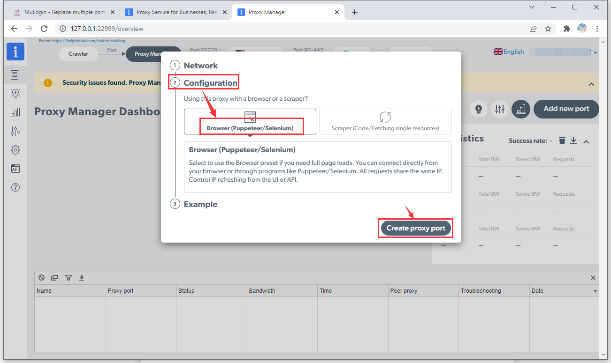The width and height of the screenshot is (611, 363).
Task: Download the log using the download arrow icon
Action: coord(81,277)
